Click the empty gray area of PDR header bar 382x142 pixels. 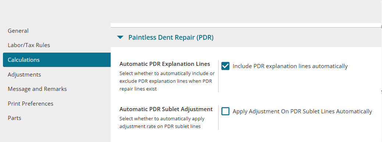point(297,38)
